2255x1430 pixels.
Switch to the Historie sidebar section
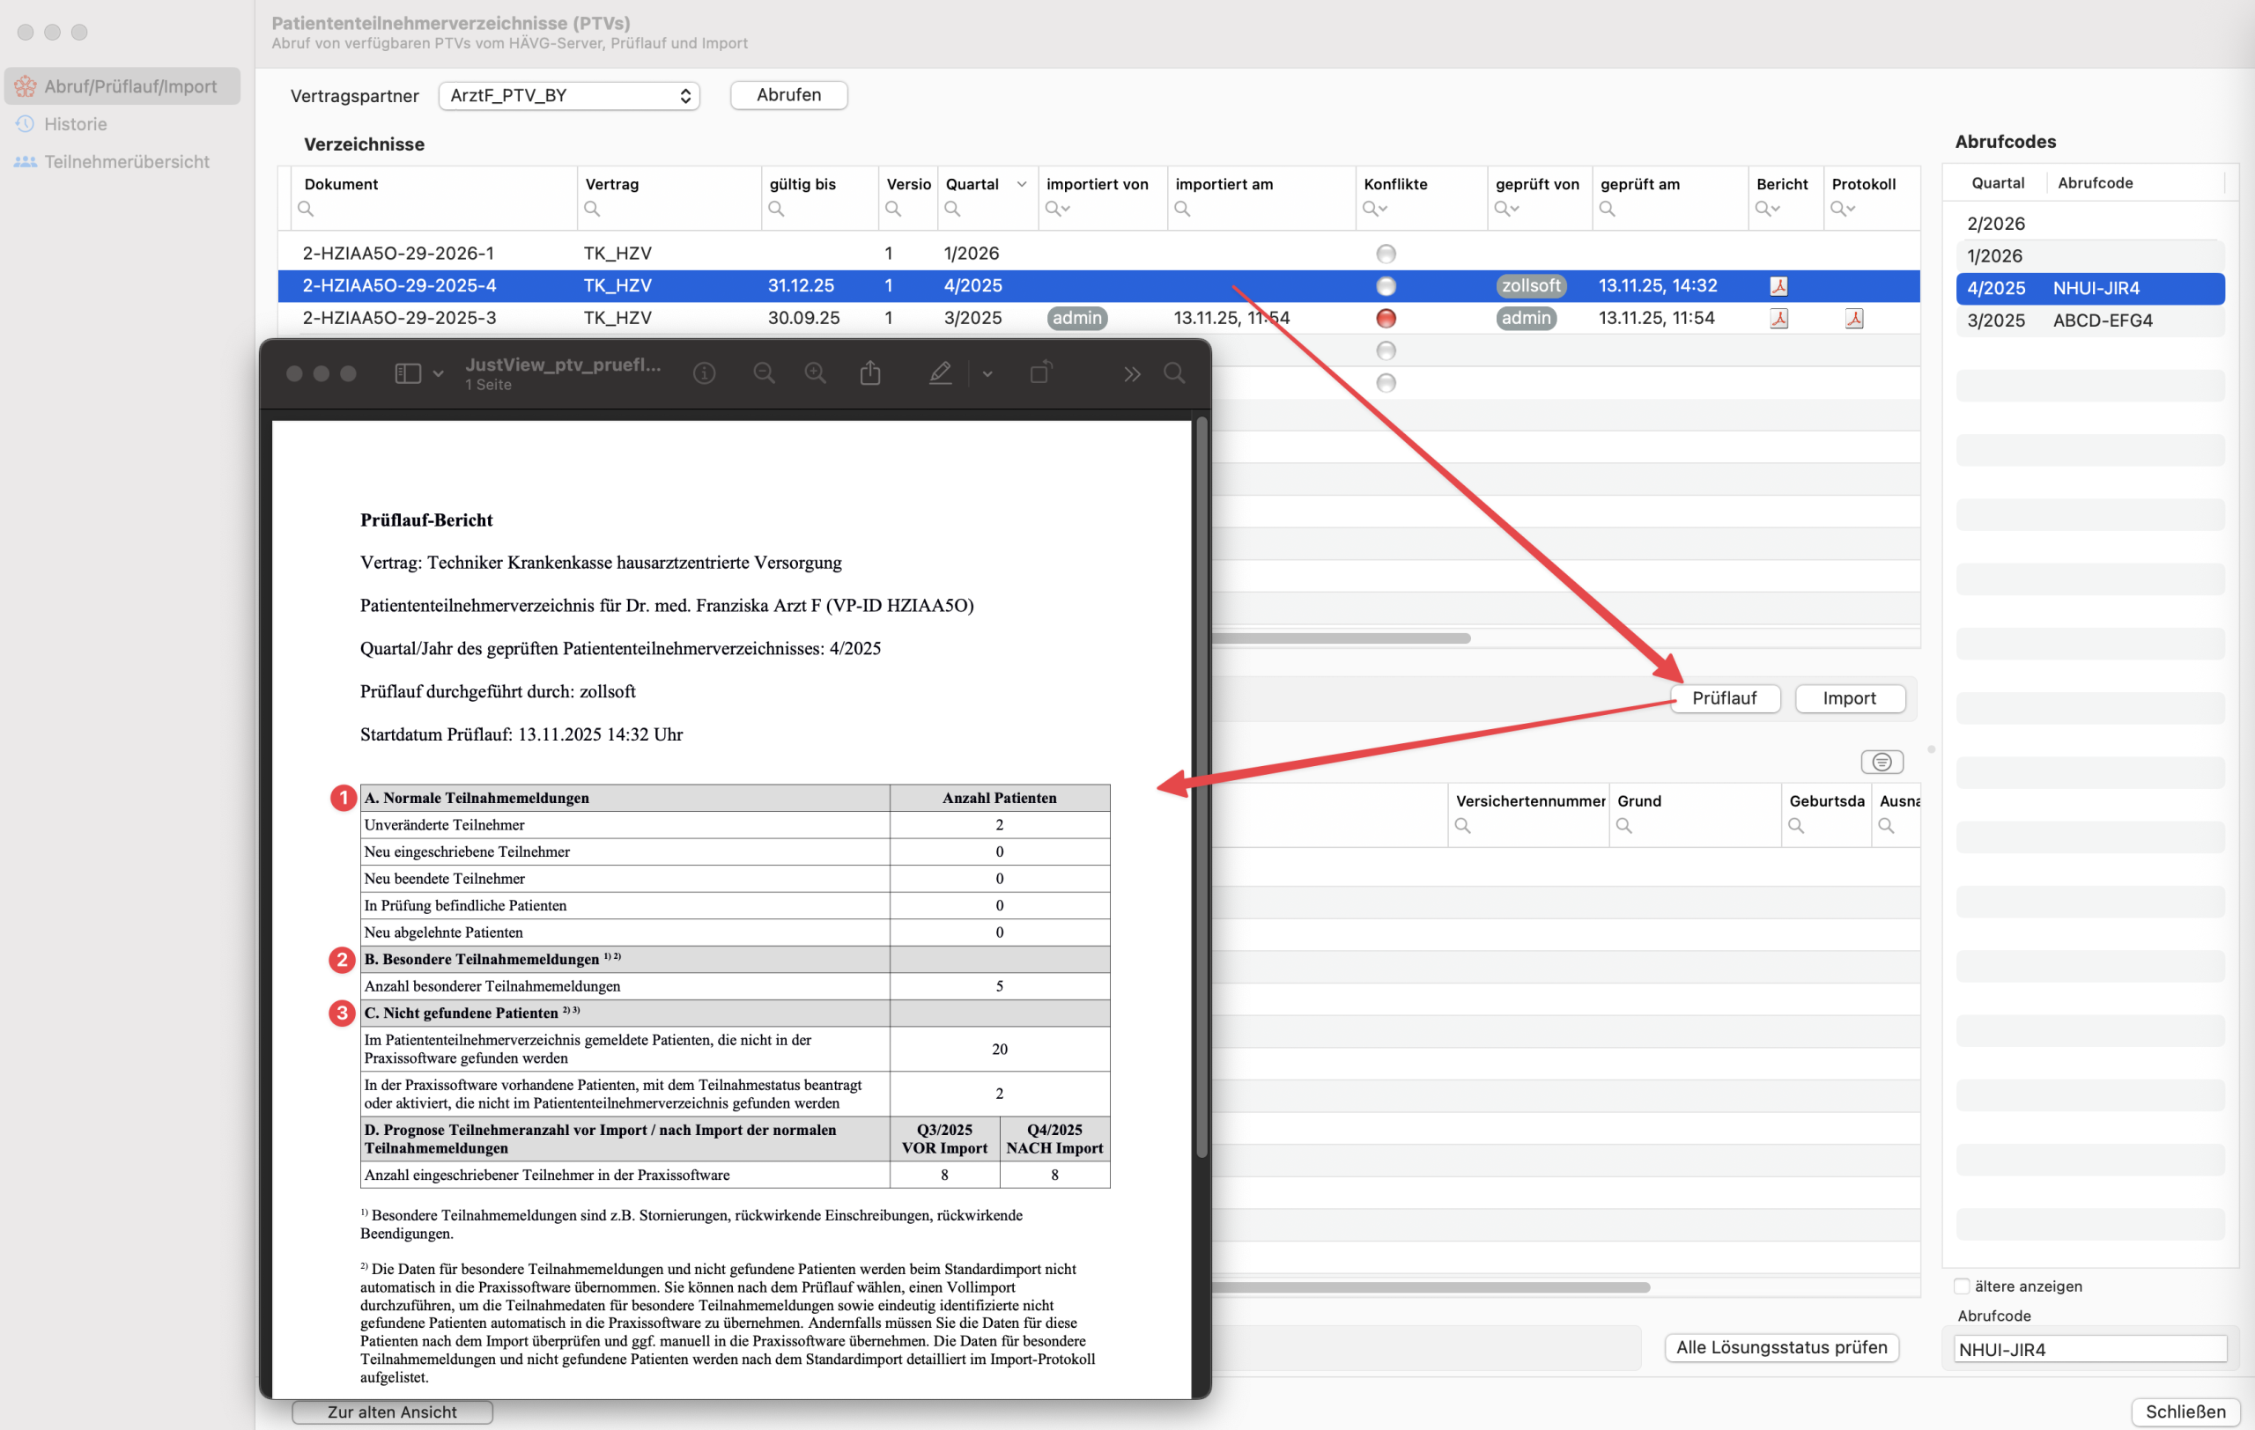coord(75,124)
